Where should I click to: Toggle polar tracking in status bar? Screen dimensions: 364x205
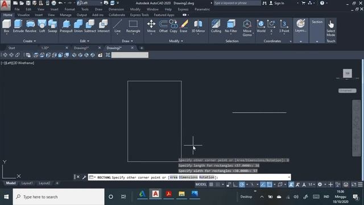(x=242, y=184)
